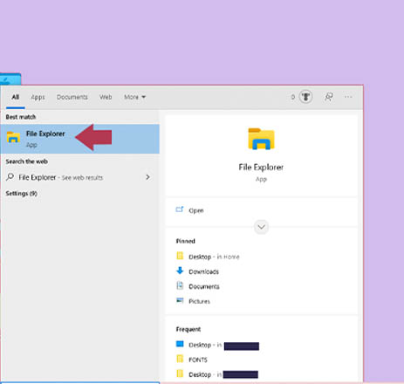Screen dimensions: 404x384
Task: Click the FONTS folder icon
Action: (x=180, y=359)
